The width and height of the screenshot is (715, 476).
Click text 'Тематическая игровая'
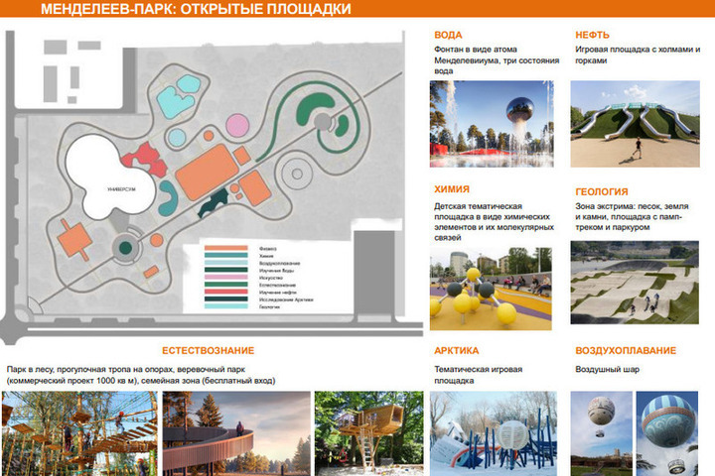[478, 369]
